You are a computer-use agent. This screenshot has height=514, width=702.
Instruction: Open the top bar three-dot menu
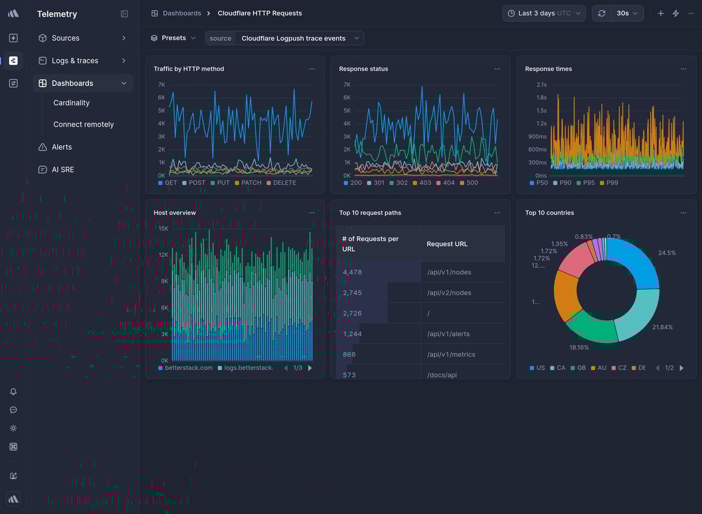[691, 13]
